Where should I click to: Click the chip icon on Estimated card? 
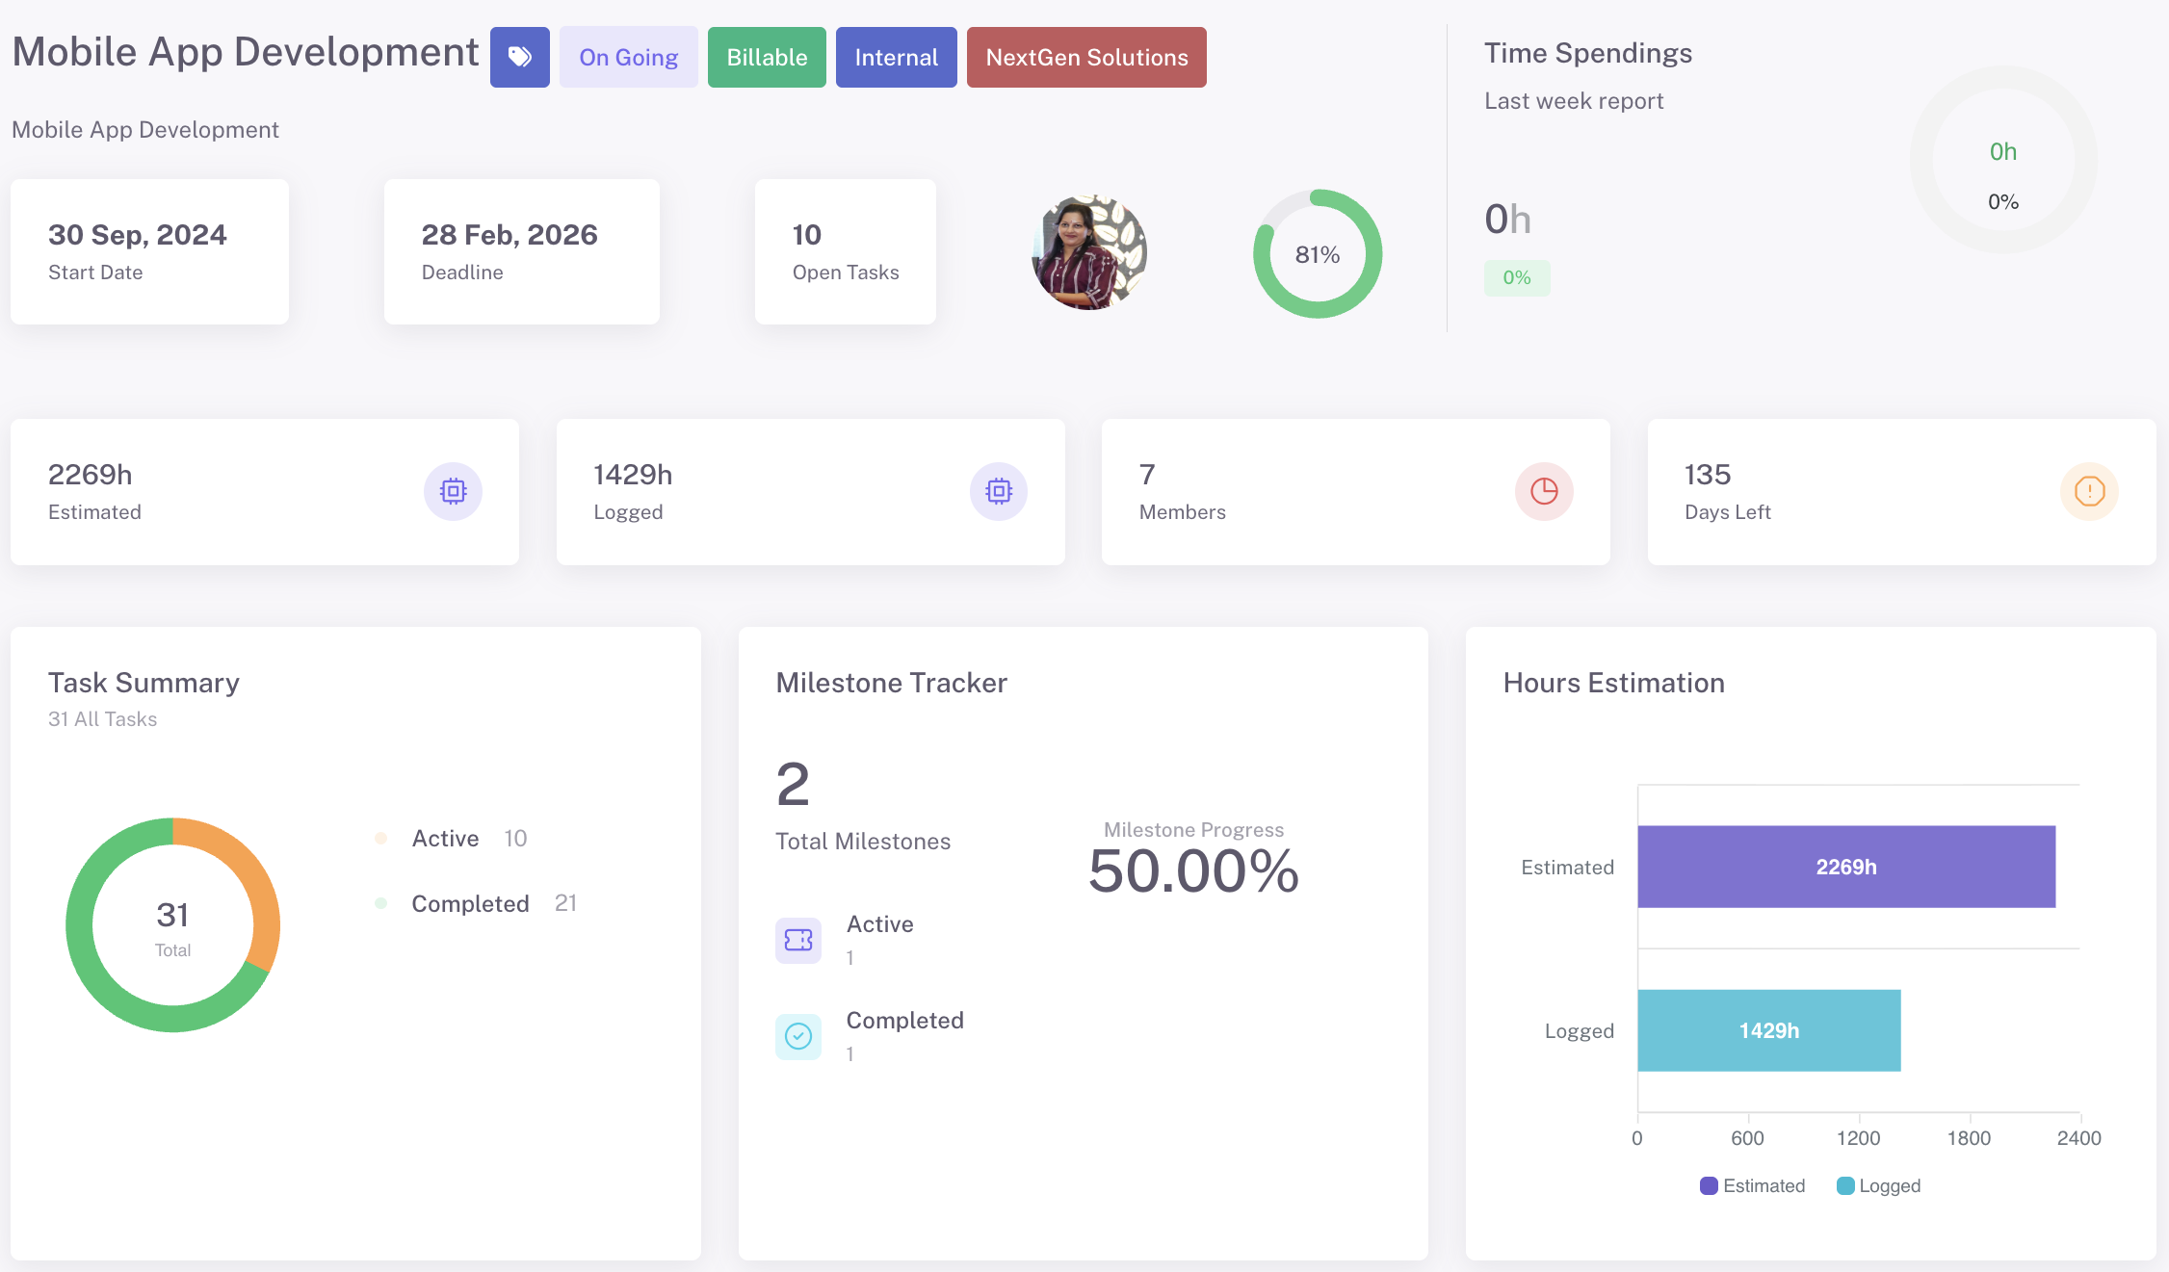pos(453,491)
